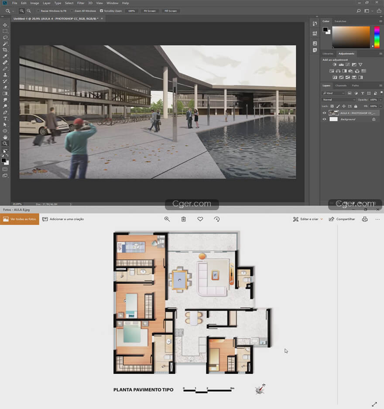The height and width of the screenshot is (409, 384).
Task: Click the Fit Screen button
Action: [x=150, y=10]
